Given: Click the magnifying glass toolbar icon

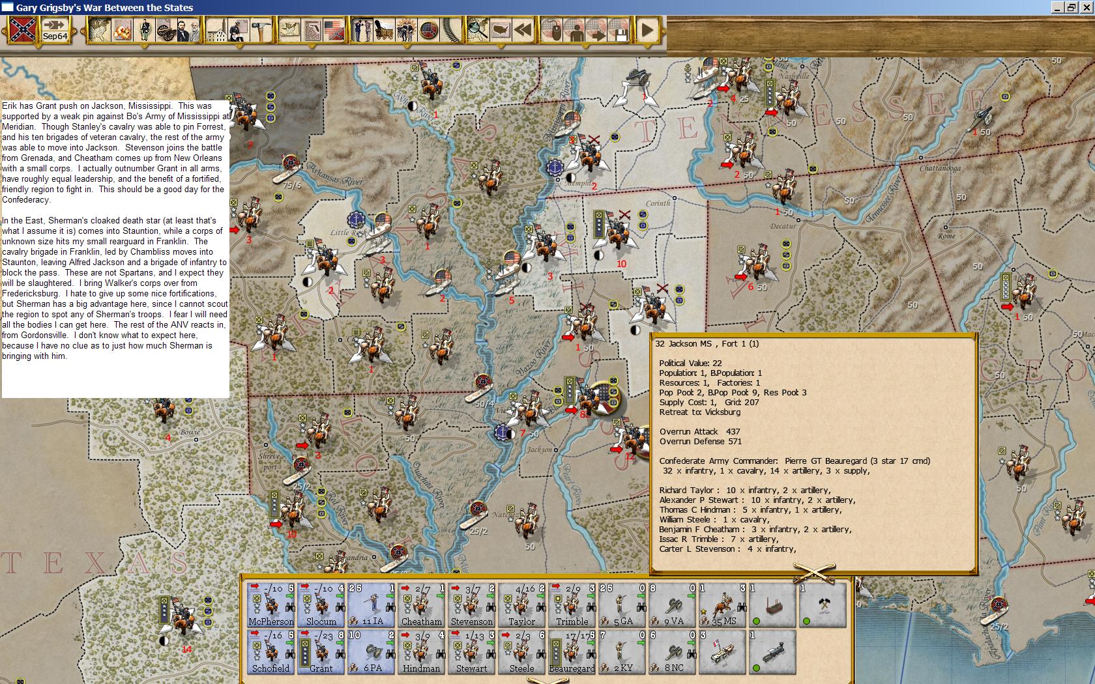Looking at the screenshot, I should coord(478,30).
